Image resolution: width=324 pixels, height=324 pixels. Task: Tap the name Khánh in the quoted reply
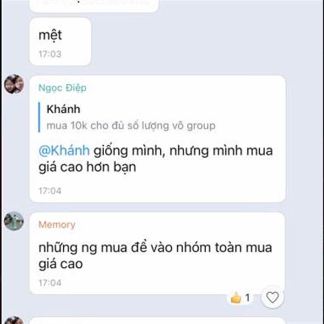coord(63,109)
